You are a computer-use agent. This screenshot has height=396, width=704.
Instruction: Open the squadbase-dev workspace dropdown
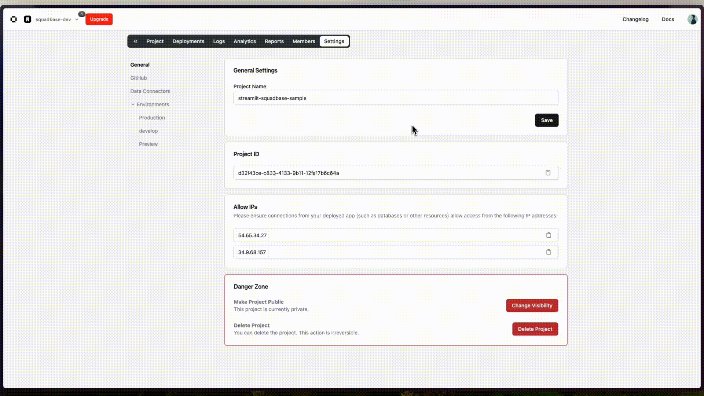pos(77,19)
